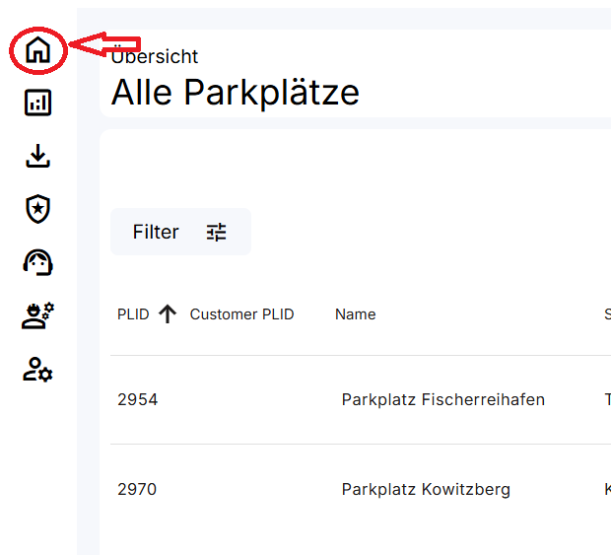The width and height of the screenshot is (611, 555).
Task: Sort by the PLID column header
Action: tap(133, 314)
